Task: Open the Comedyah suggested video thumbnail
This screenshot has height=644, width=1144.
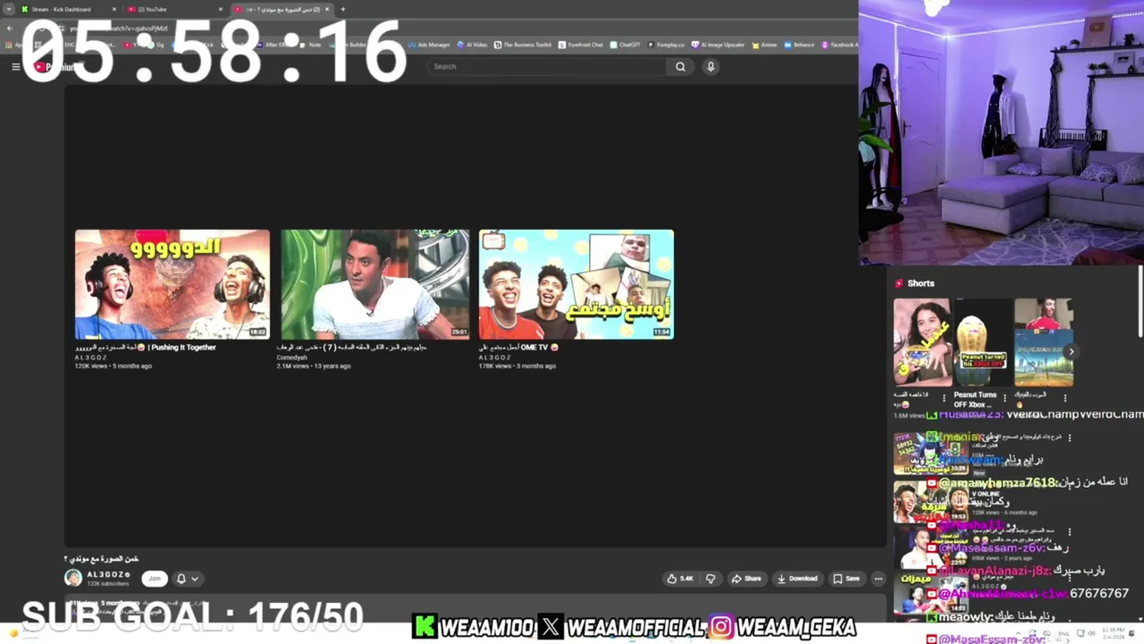Action: pyautogui.click(x=374, y=284)
